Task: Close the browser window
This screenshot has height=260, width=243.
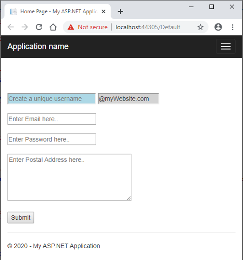Action: point(232,7)
